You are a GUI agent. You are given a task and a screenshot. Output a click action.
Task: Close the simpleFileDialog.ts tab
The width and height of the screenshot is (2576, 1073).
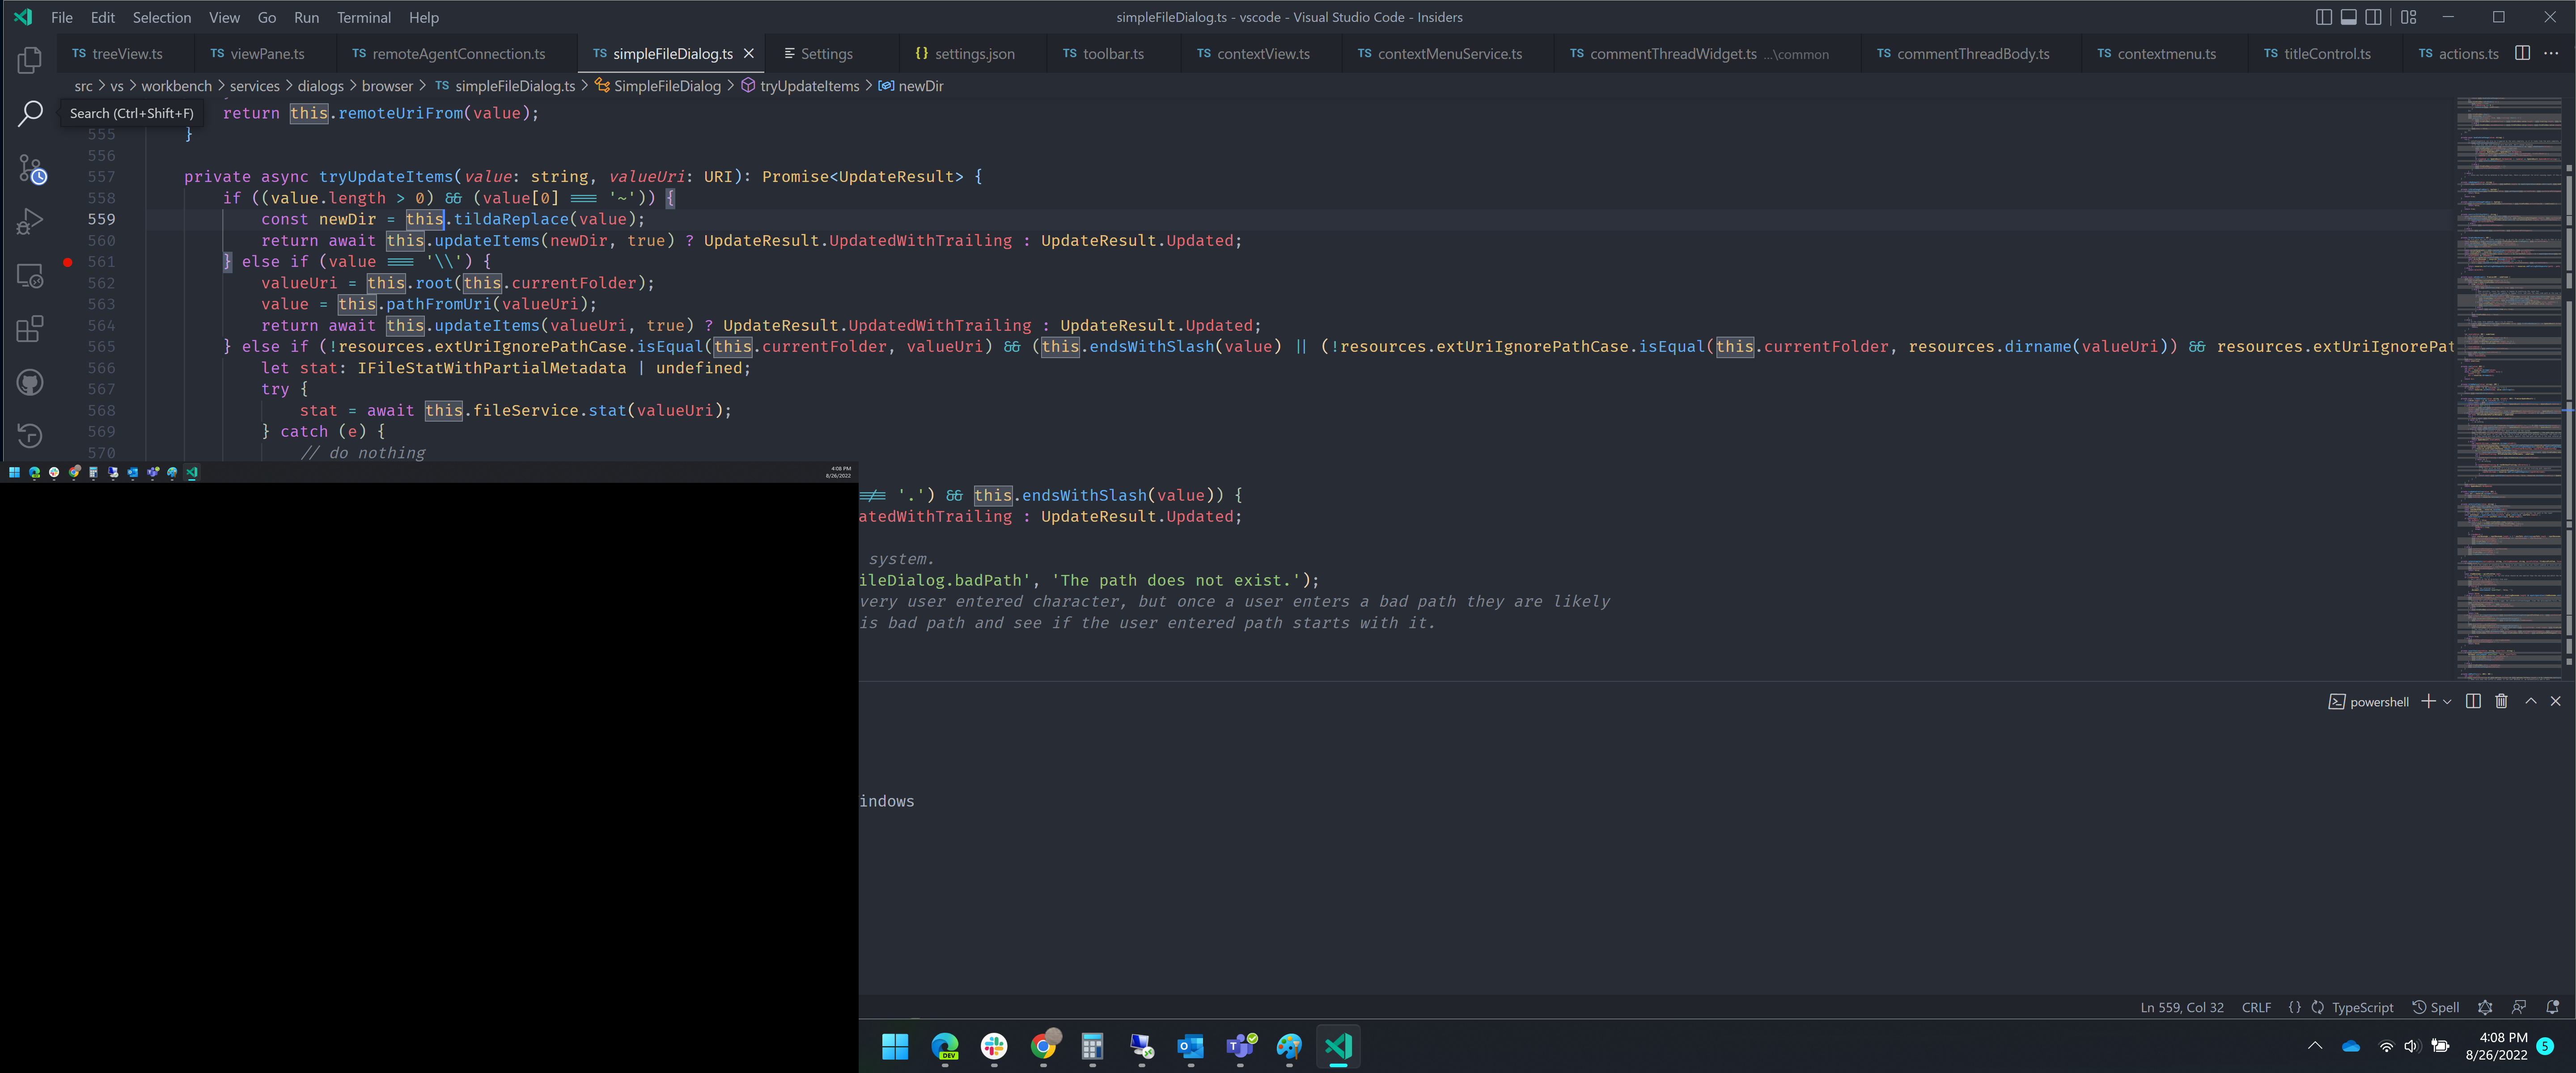click(748, 53)
